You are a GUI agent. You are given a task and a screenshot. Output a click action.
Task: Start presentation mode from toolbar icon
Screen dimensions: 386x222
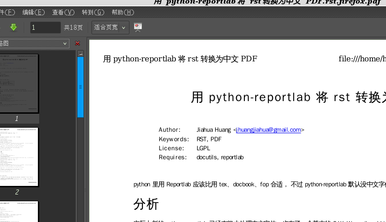pyautogui.click(x=138, y=28)
